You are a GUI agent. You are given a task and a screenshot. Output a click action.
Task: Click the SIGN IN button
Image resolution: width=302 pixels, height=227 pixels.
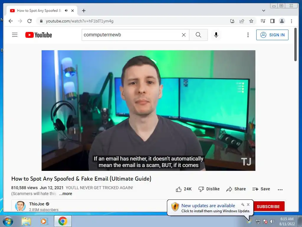point(272,35)
